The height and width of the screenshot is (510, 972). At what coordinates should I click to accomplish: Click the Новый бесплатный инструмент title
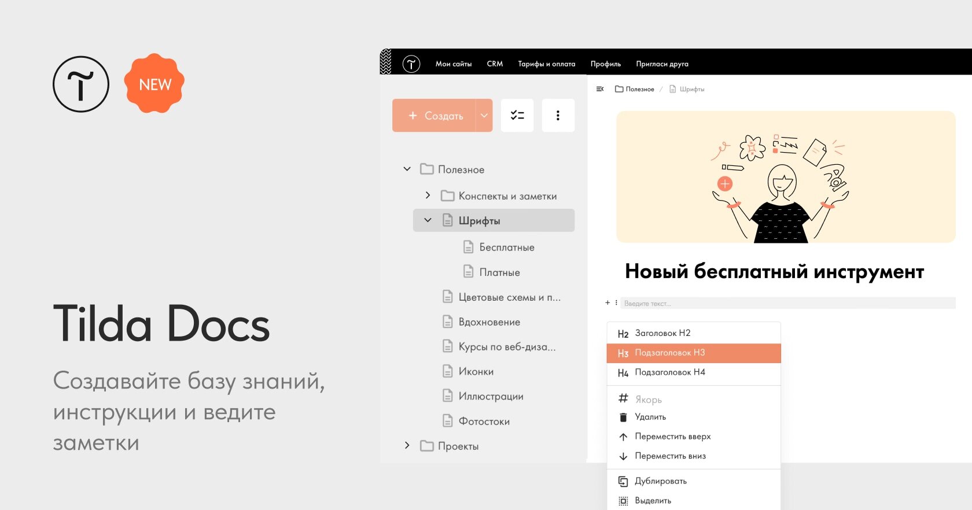(x=774, y=271)
